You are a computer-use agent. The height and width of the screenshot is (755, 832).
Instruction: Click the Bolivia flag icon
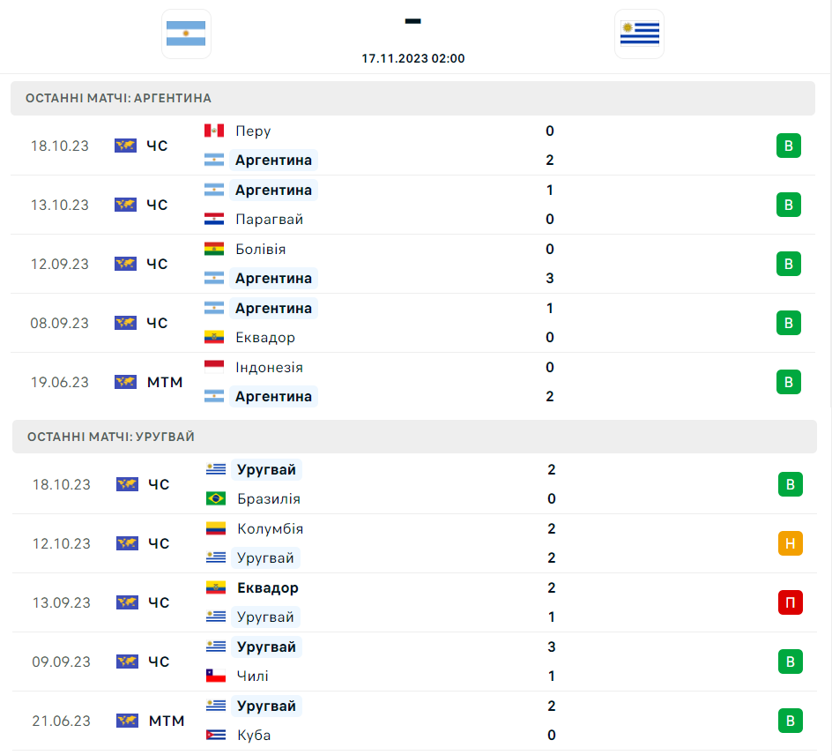point(214,250)
